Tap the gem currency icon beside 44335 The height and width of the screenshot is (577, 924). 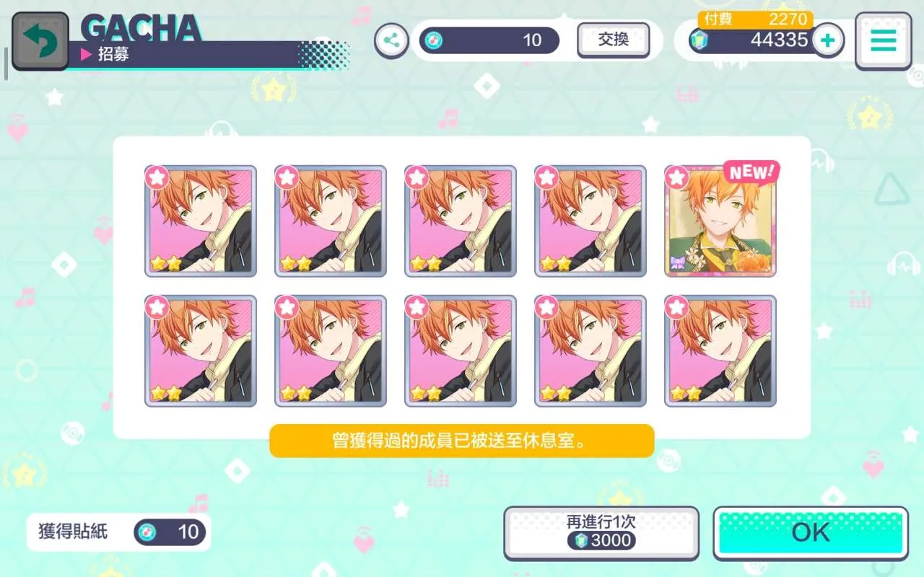coord(699,40)
